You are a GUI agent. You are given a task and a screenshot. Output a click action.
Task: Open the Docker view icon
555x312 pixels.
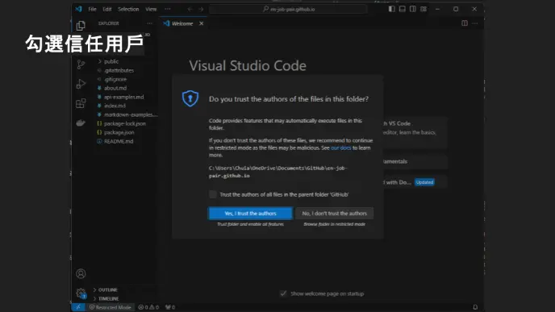click(81, 123)
